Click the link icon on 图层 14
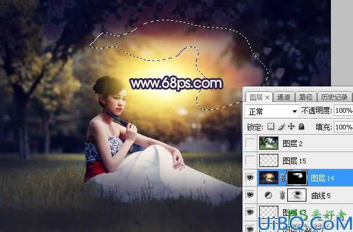Viewport: 353px width, 232px height. pyautogui.click(x=283, y=178)
